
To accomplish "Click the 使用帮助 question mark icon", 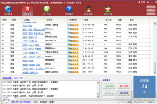I will point(69,10).
